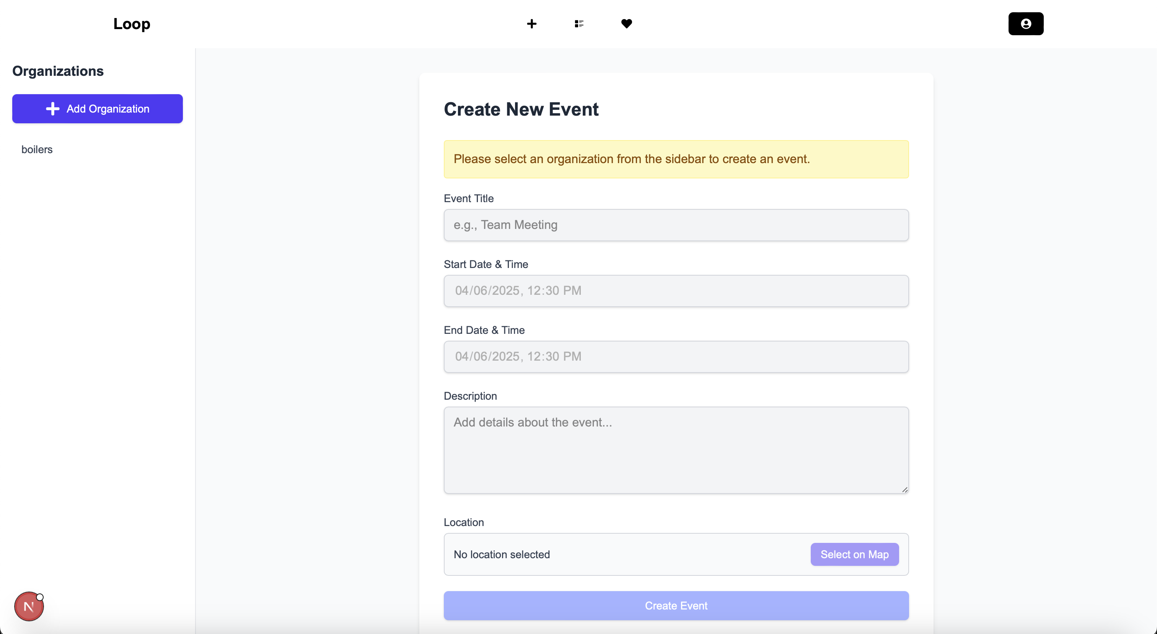Grab the Description textarea resize handle
This screenshot has height=634, width=1157.
point(904,489)
